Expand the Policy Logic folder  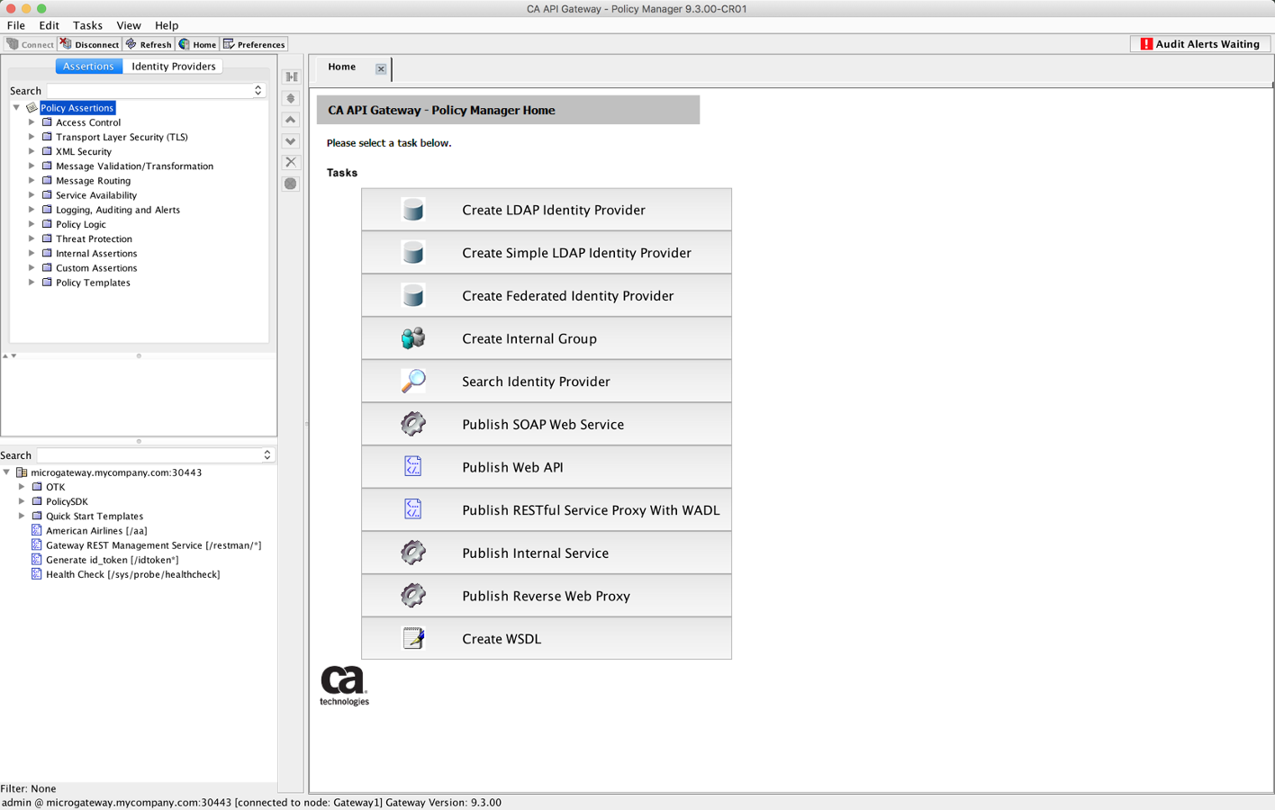click(x=32, y=224)
